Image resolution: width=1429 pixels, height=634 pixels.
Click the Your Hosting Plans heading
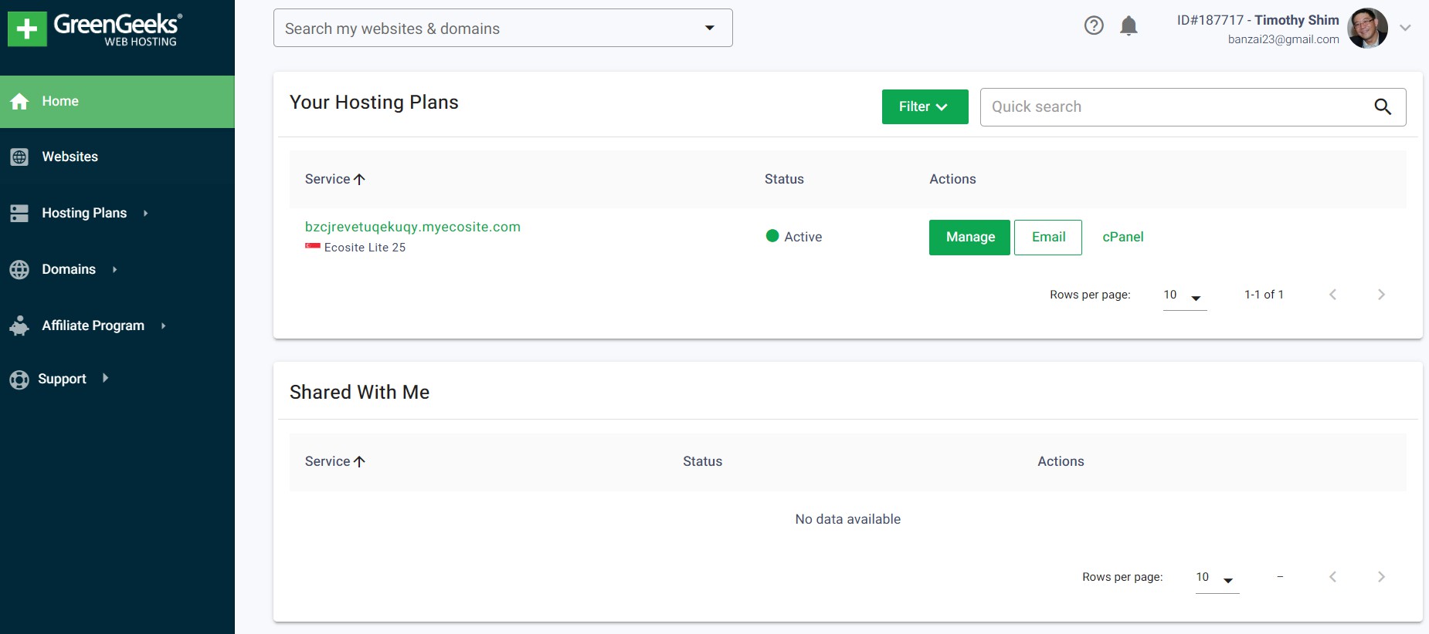click(x=374, y=103)
